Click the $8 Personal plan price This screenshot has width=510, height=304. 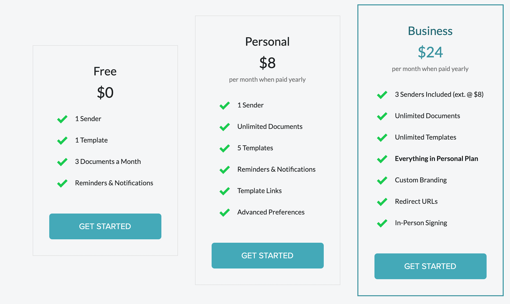tap(267, 63)
